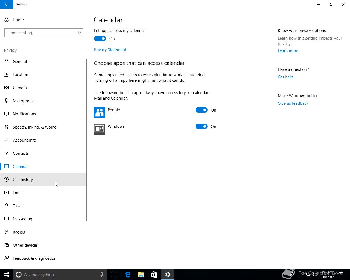Screen dimensions: 350x280
Task: Click the People app icon
Action: pyautogui.click(x=100, y=113)
